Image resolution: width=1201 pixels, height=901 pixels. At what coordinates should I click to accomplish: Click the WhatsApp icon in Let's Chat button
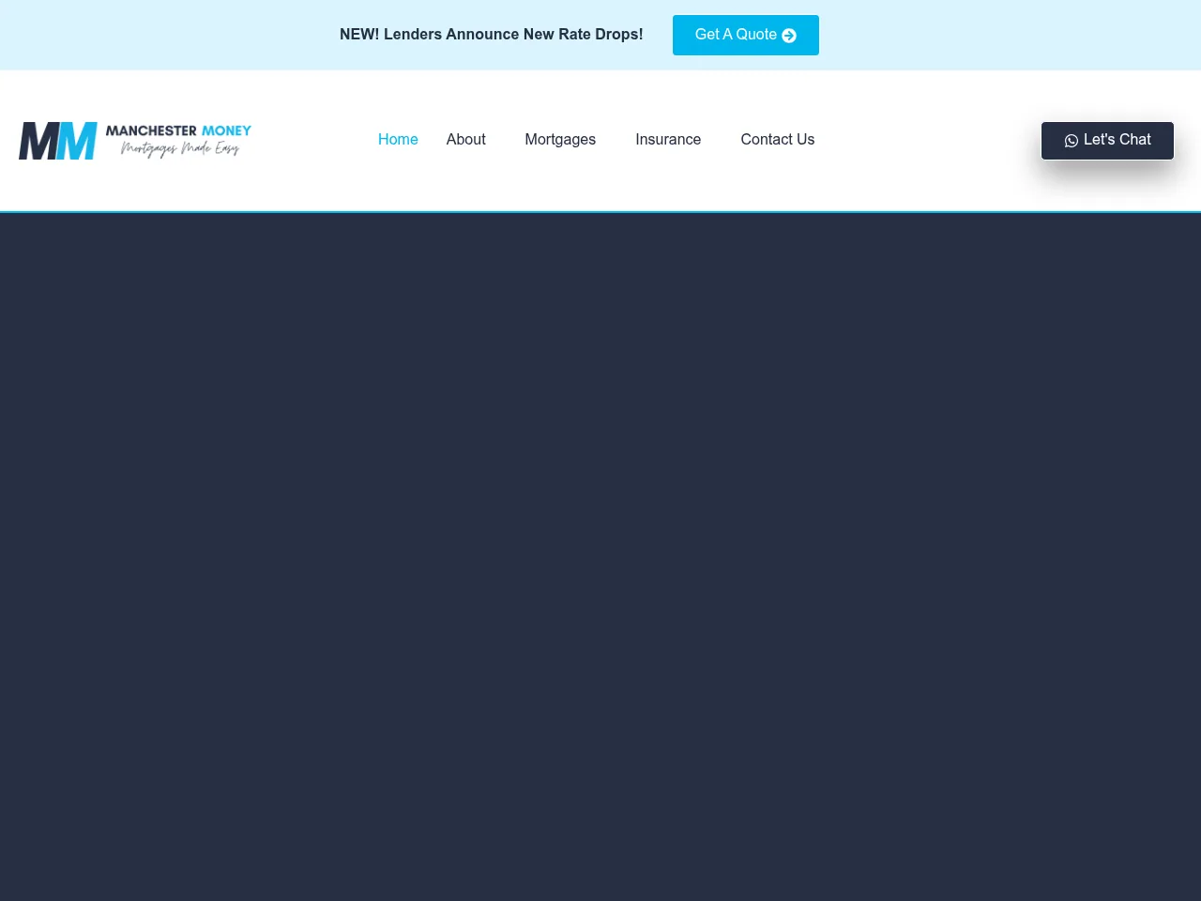(x=1072, y=140)
